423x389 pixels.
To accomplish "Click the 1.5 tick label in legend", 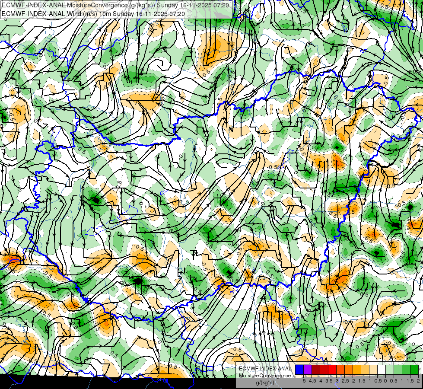I will [x=410, y=381].
